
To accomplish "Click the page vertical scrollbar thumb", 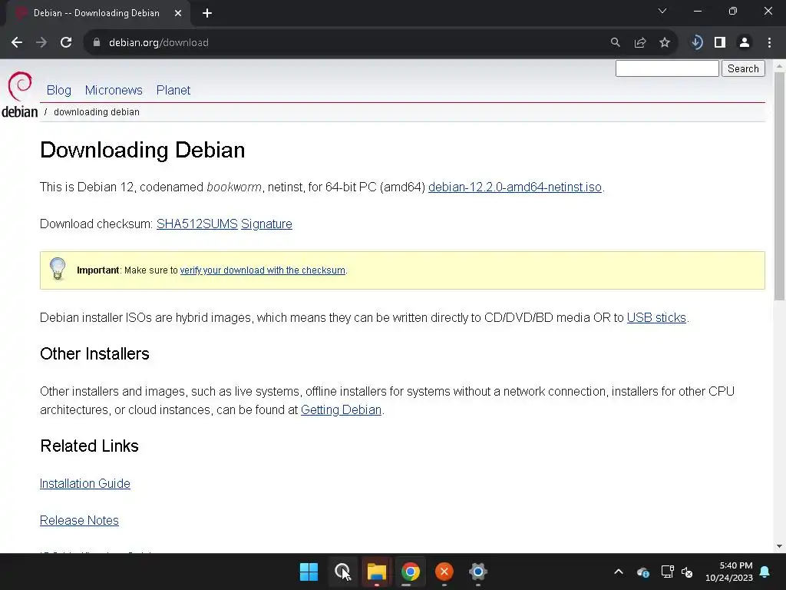I will click(779, 186).
